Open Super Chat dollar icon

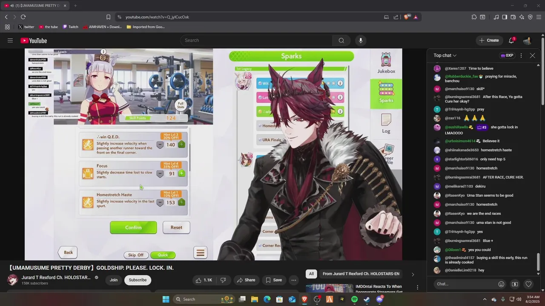tap(515, 284)
